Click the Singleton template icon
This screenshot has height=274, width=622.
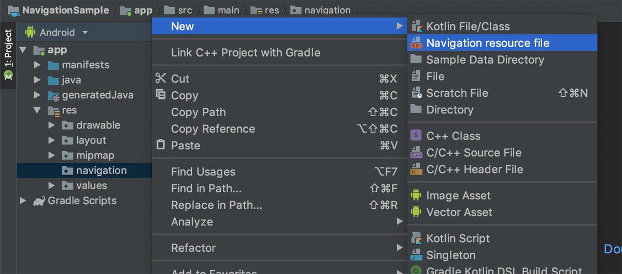416,255
